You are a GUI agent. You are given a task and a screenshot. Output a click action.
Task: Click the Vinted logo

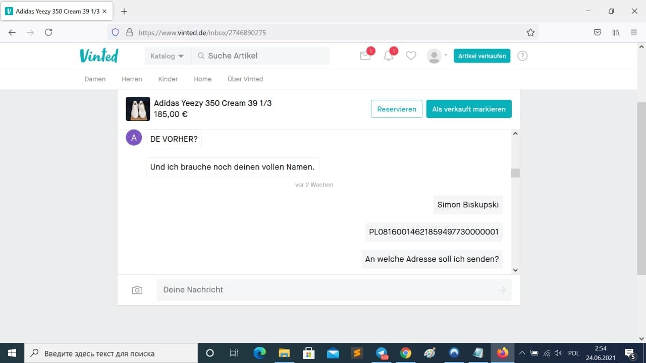[x=99, y=55]
